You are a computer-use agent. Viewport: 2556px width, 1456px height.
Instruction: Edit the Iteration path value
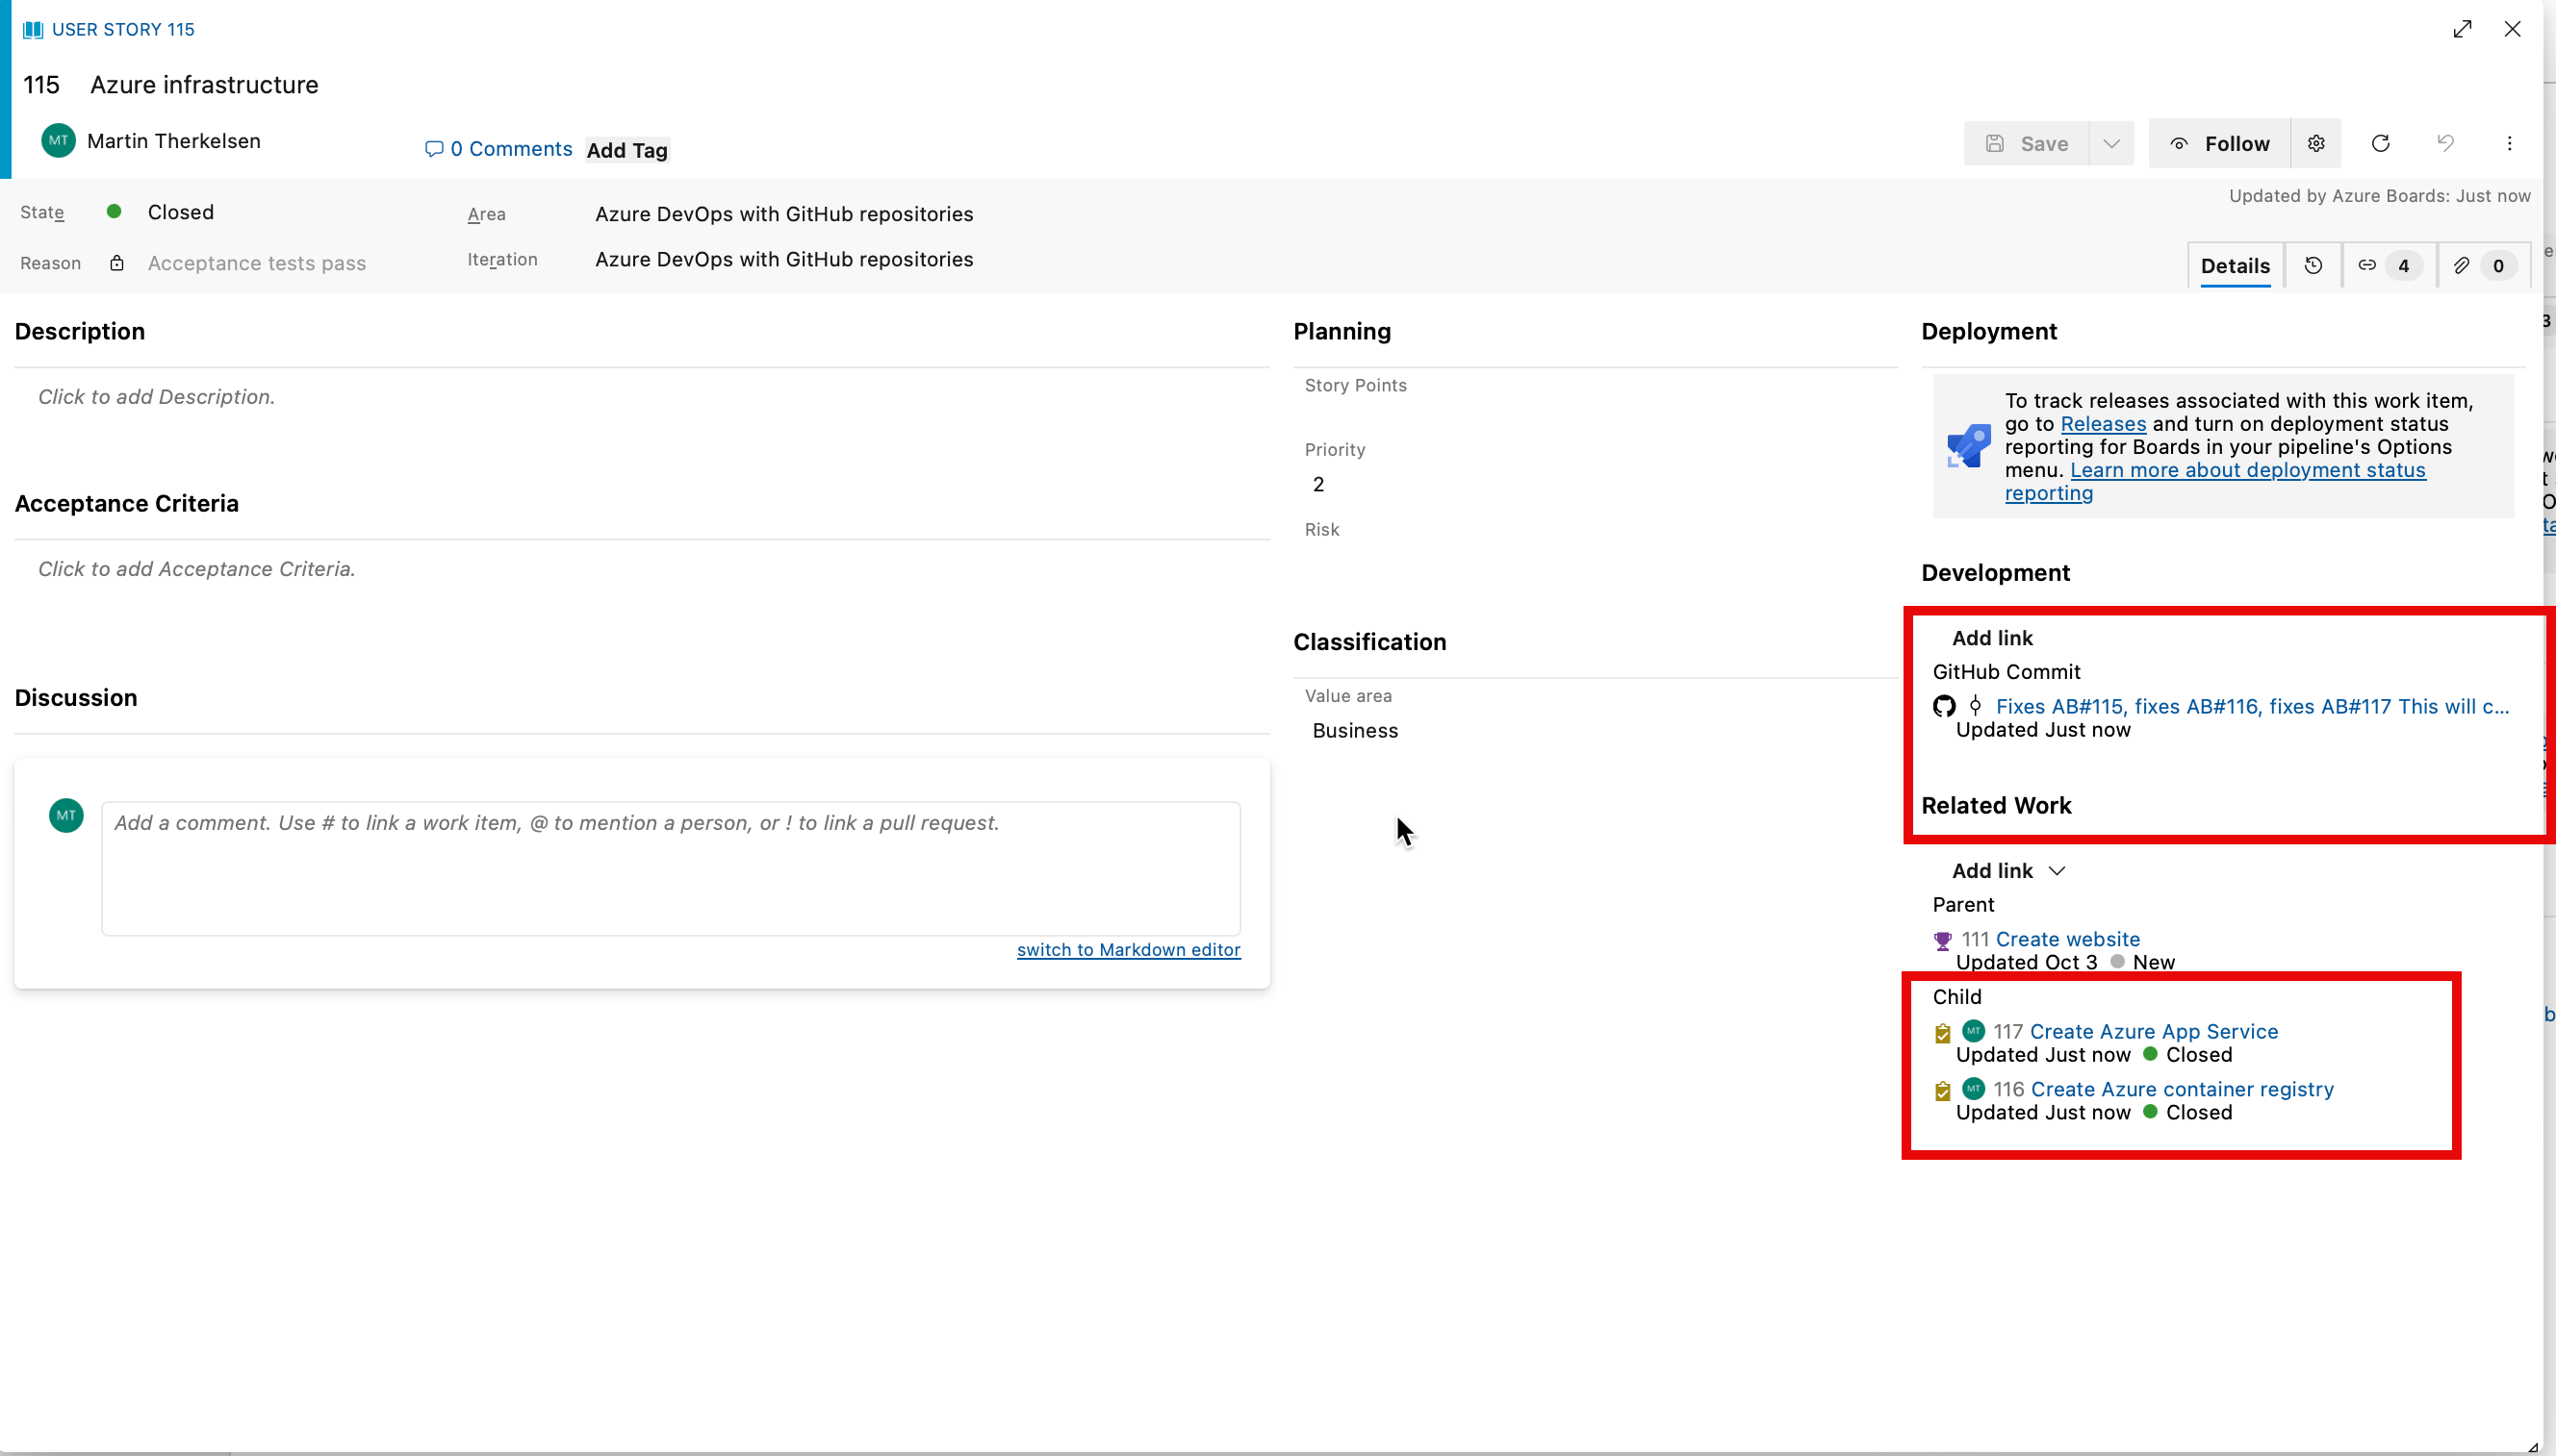click(783, 259)
